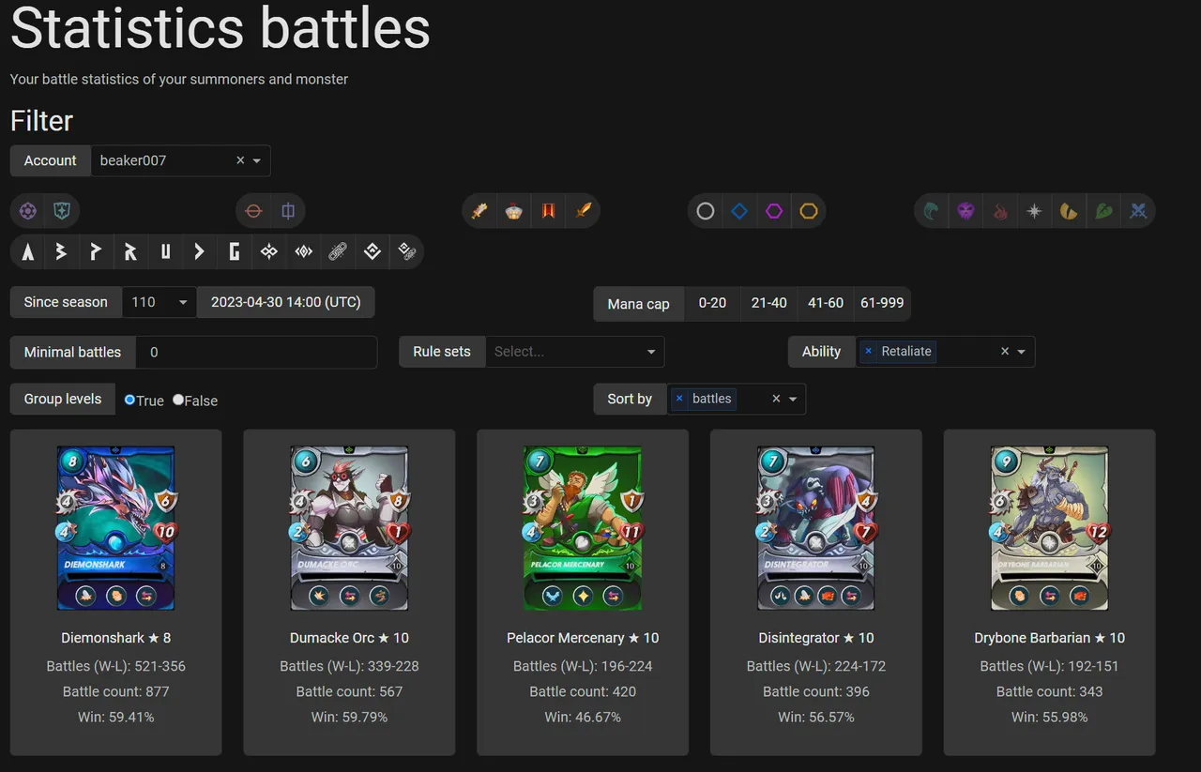This screenshot has width=1201, height=772.
Task: Toggle the neutral crossed swords filter
Action: coord(1138,211)
